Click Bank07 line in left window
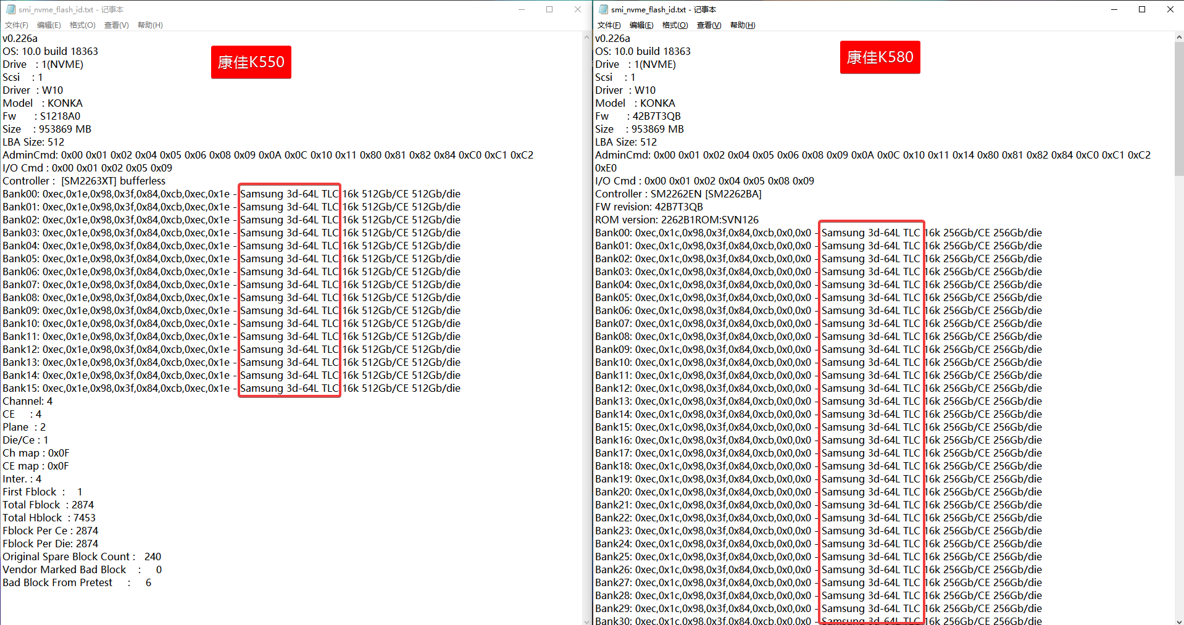Viewport: 1184px width, 625px height. click(x=231, y=284)
